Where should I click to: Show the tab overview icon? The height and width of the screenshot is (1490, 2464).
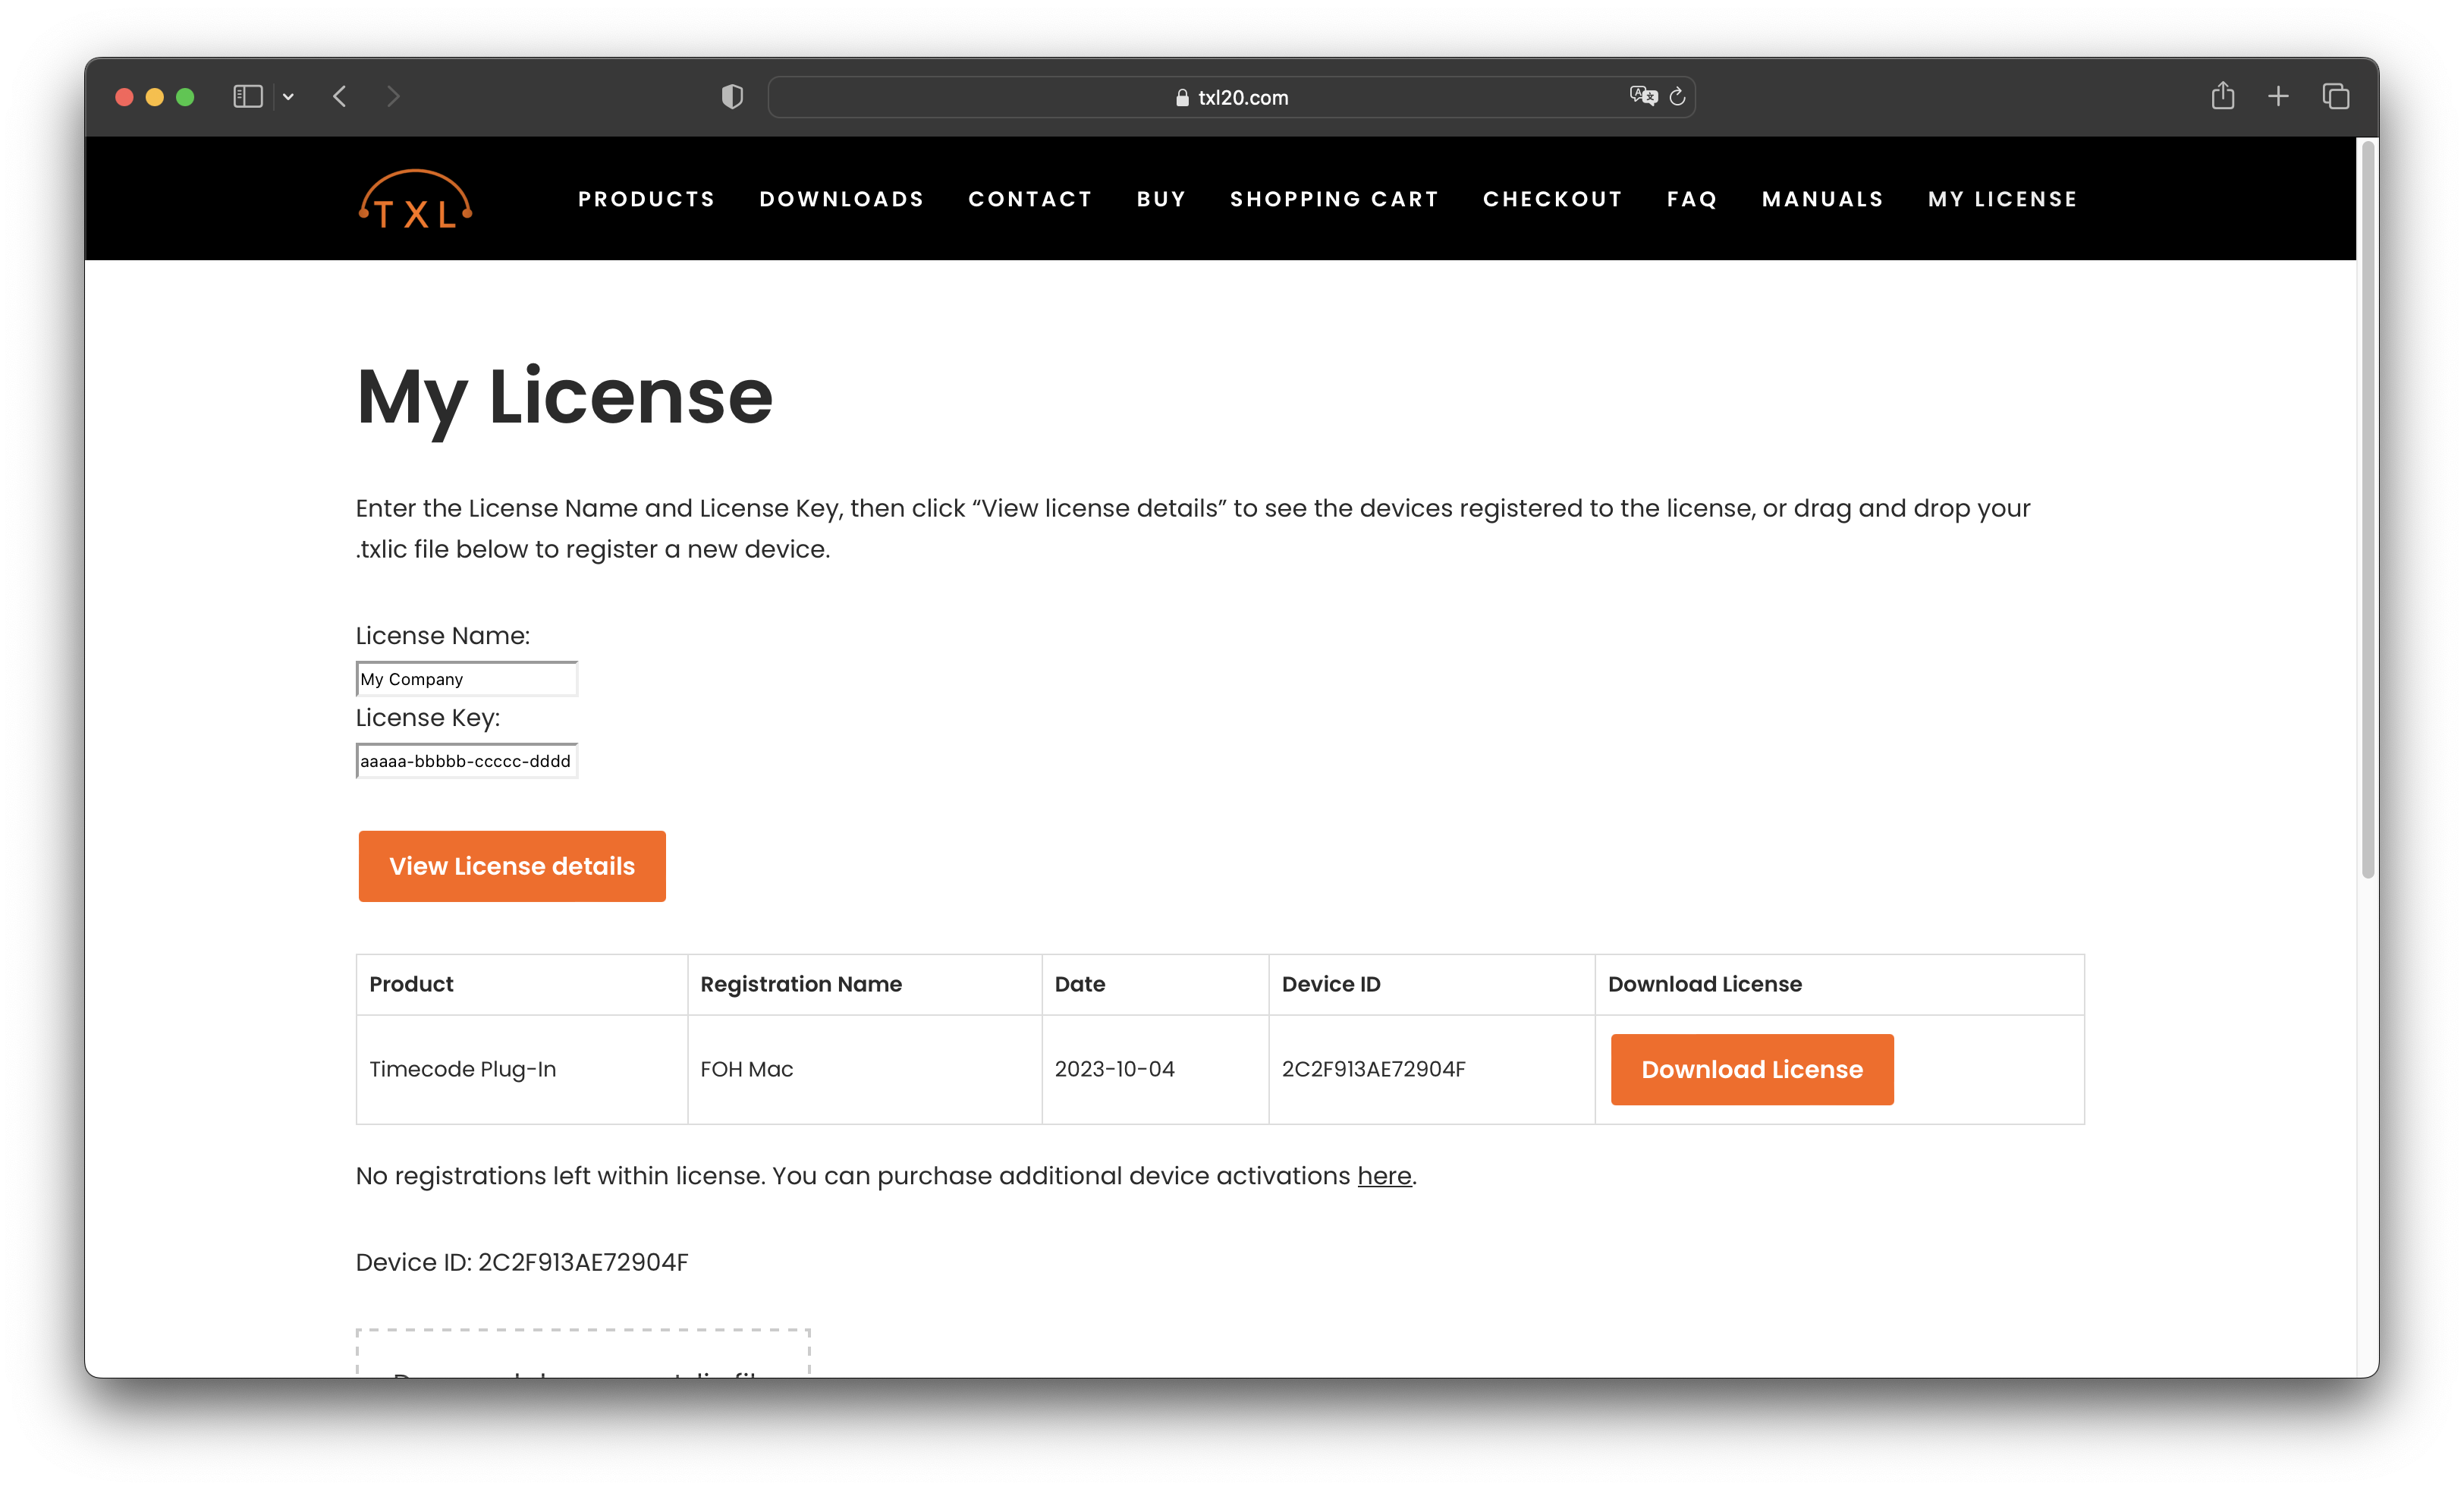(x=2335, y=97)
